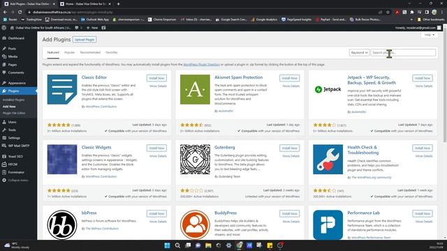
Task: Open Comments in the sidebar
Action: pyautogui.click(x=16, y=73)
